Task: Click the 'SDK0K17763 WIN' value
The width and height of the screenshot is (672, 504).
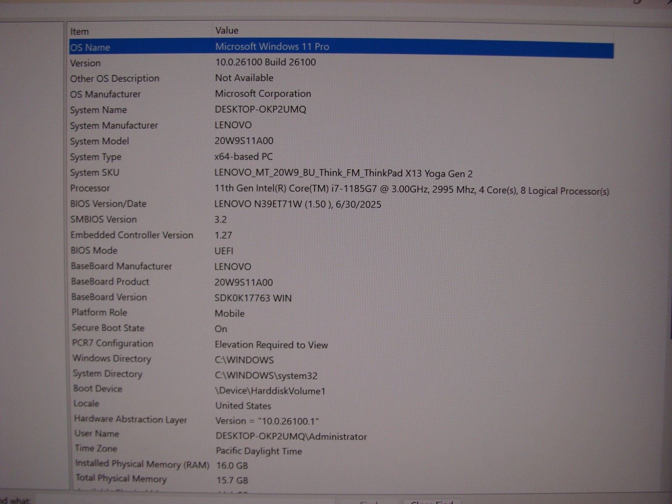Action: click(x=253, y=298)
